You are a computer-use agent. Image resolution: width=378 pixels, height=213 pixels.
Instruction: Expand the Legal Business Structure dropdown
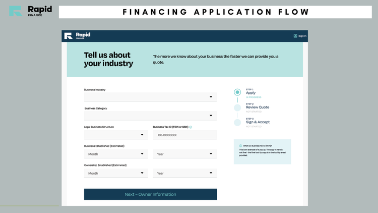click(116, 135)
